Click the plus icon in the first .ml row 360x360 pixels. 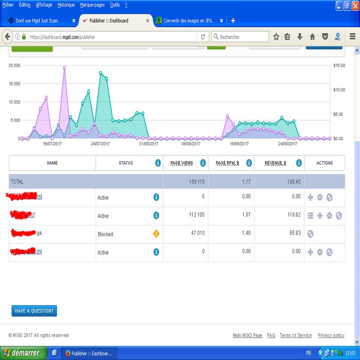310,197
